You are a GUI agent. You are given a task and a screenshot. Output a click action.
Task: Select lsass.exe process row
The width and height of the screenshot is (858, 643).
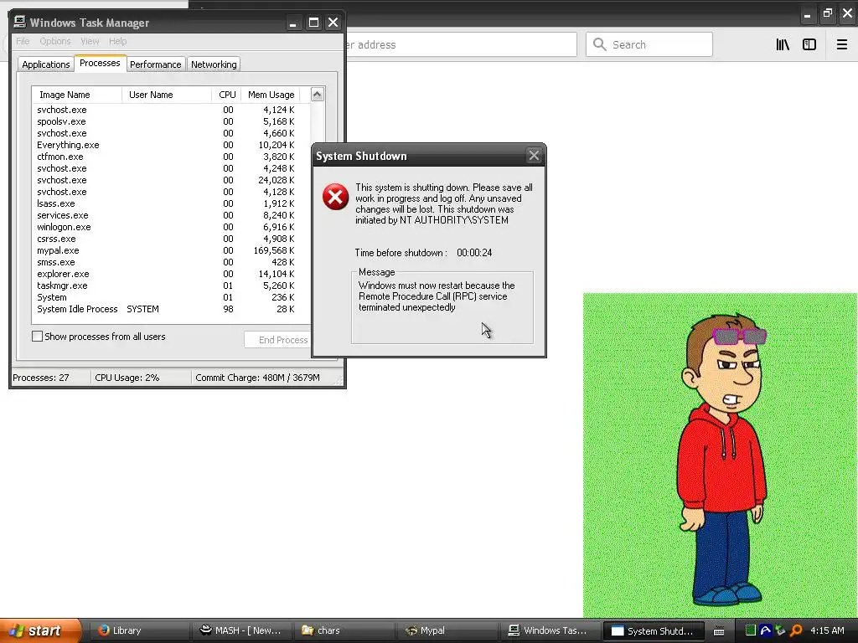171,203
